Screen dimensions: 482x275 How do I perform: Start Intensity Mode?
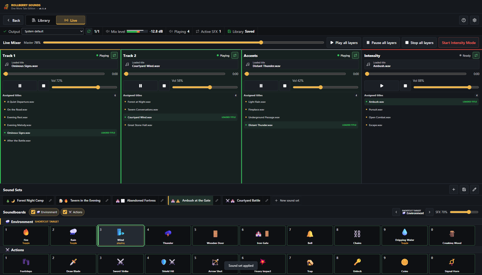click(459, 43)
